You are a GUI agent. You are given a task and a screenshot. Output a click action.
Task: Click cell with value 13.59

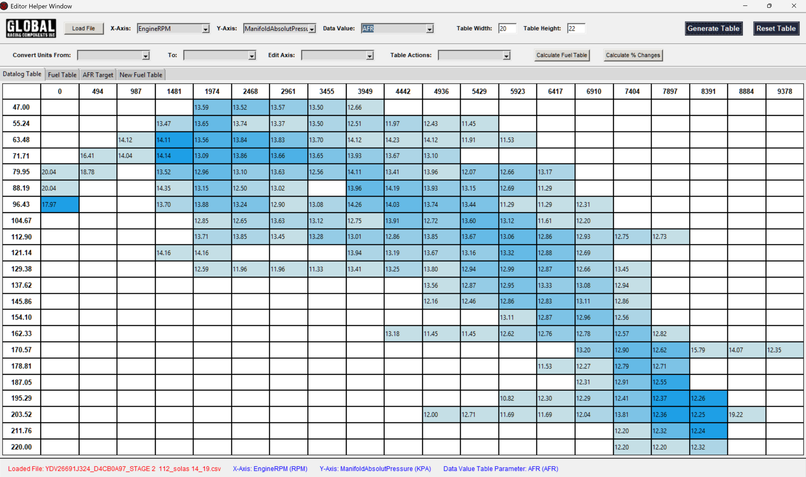[x=212, y=107]
